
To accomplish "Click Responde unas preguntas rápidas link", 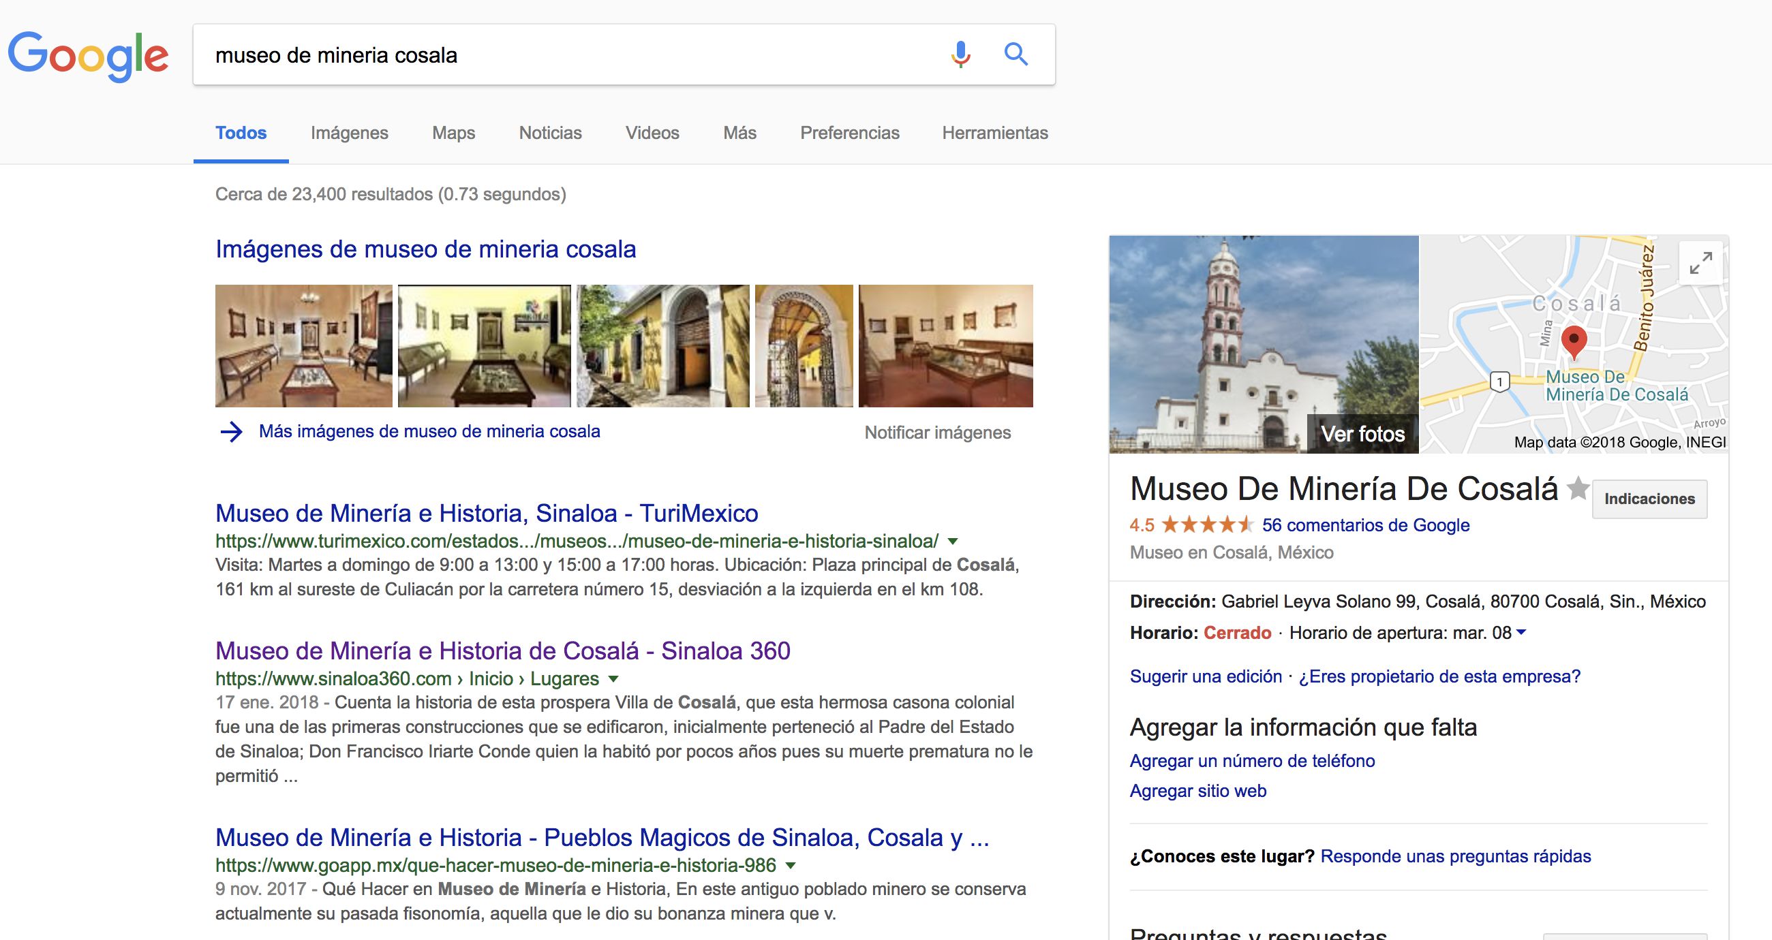I will (x=1456, y=856).
